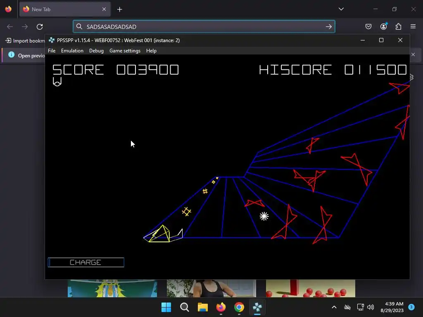The height and width of the screenshot is (317, 423).
Task: Click the Firefox back arrow
Action: 10,27
